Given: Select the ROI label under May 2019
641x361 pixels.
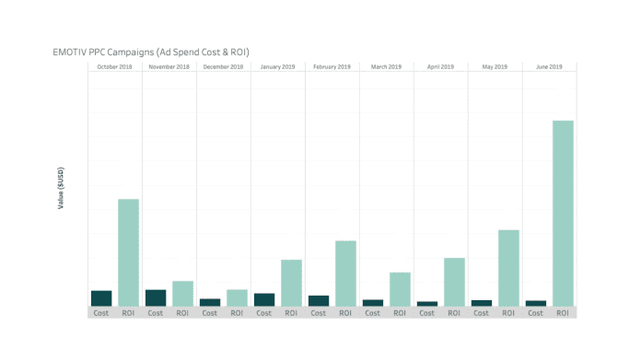Looking at the screenshot, I should tap(508, 313).
